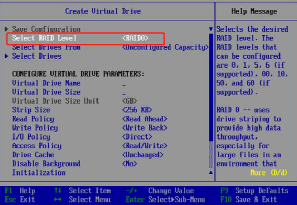Click the arrow beside Save Configuration
Screen dimensions: 297x205
click(7, 29)
